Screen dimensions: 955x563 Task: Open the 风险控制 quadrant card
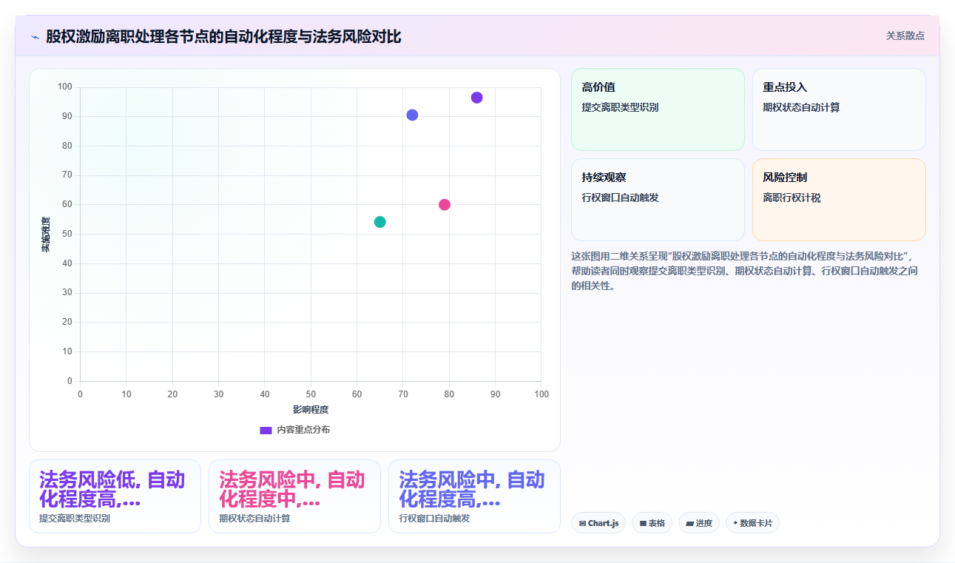[x=839, y=200]
